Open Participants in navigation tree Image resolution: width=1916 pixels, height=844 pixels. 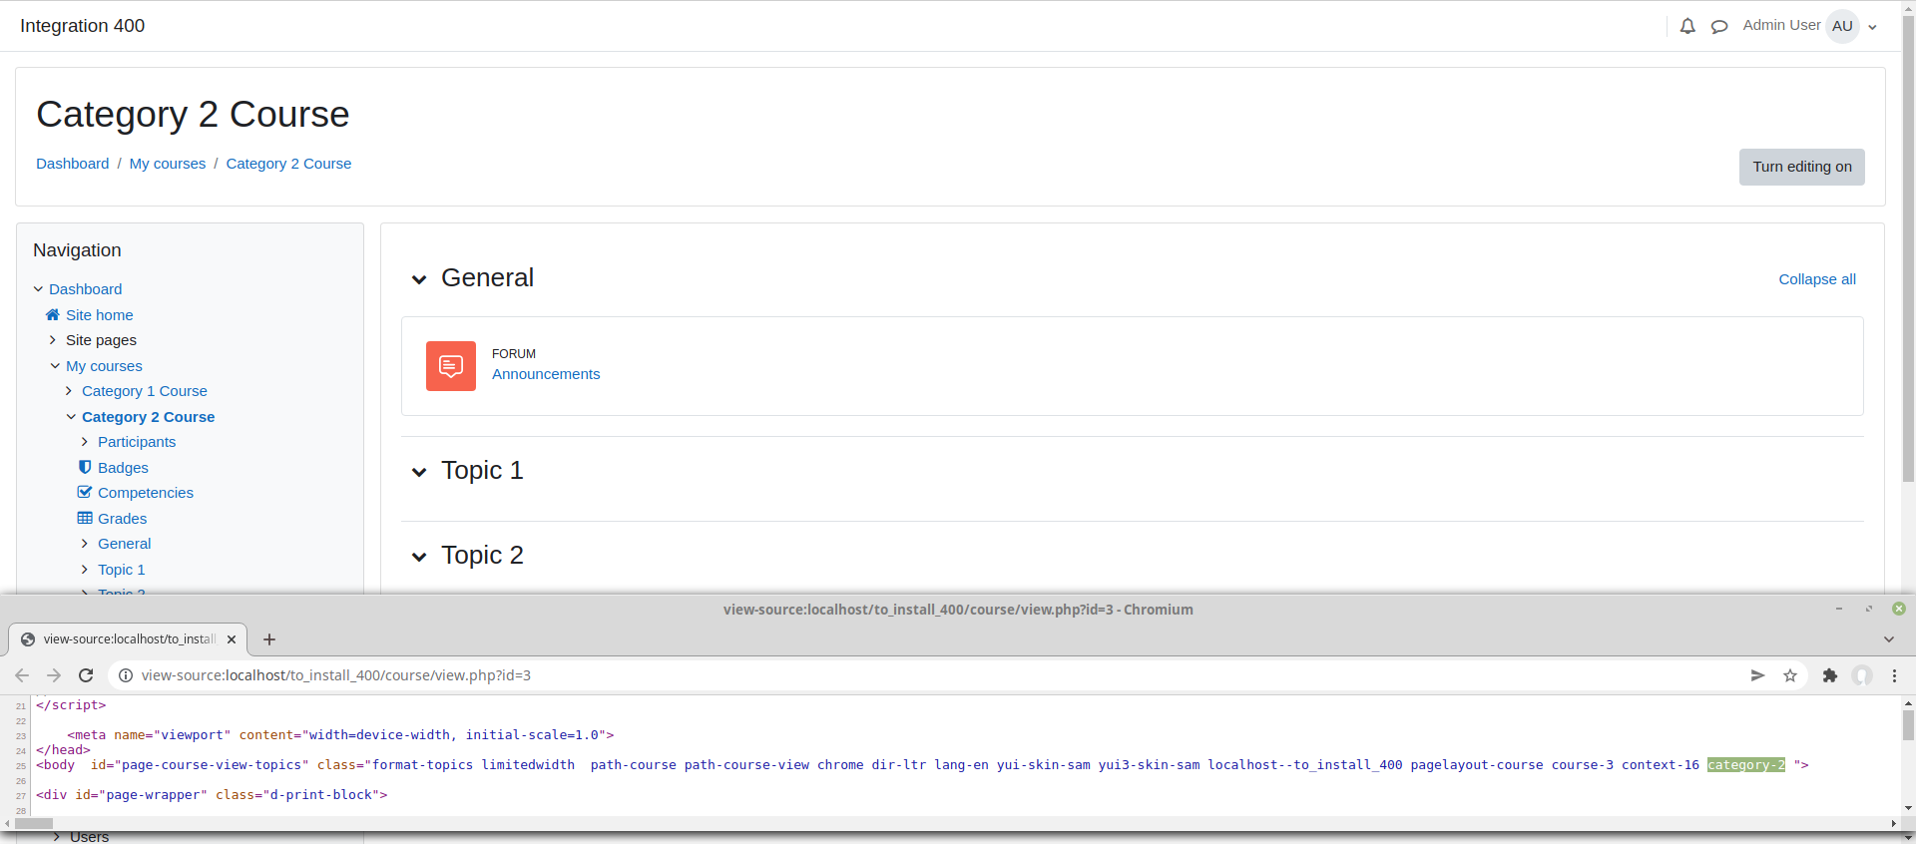pos(137,442)
